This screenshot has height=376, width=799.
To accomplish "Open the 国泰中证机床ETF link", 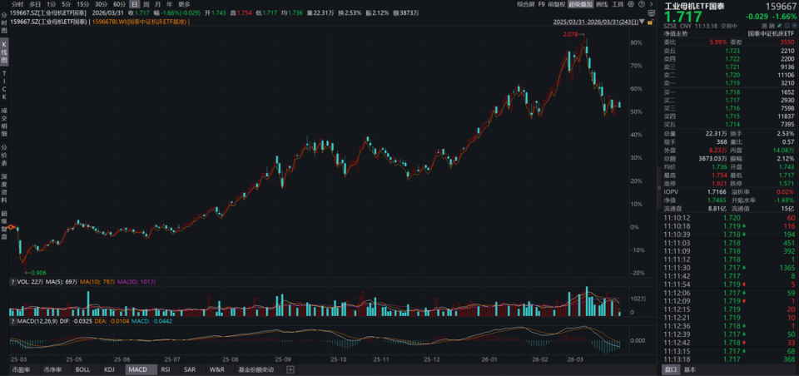I will tap(771, 33).
